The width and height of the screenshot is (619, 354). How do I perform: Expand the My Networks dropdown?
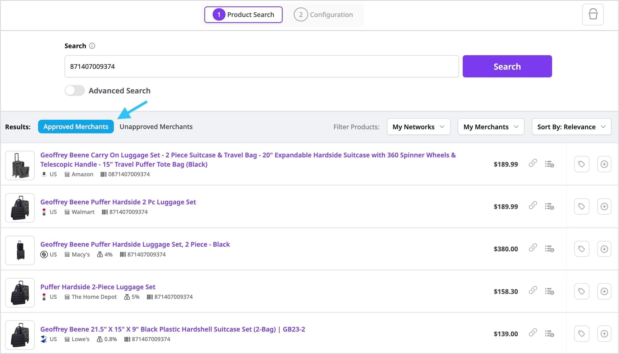[418, 127]
